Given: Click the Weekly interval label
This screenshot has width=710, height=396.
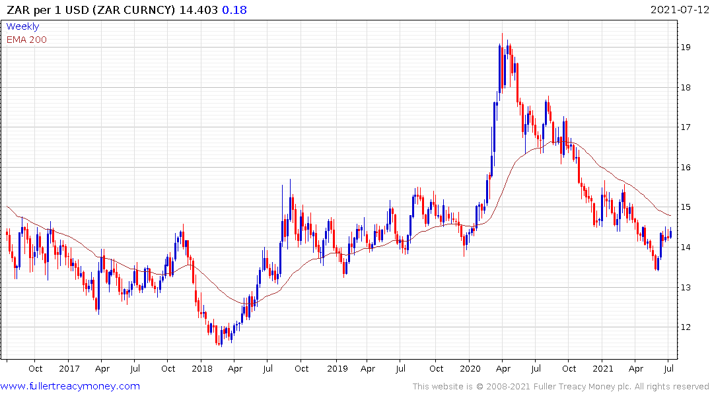Looking at the screenshot, I should point(22,26).
